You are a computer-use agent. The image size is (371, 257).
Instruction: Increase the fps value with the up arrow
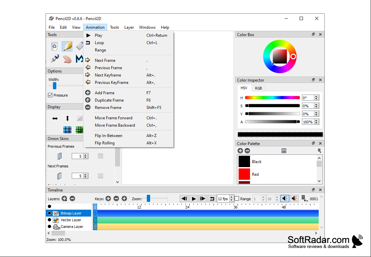click(232, 197)
